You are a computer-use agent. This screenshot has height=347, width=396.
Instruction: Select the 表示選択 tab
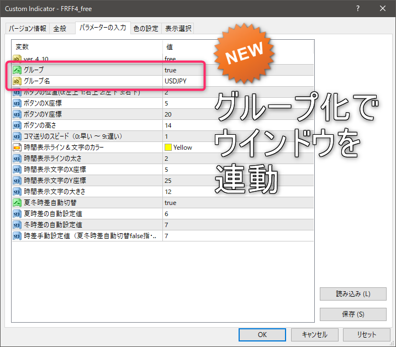[178, 29]
